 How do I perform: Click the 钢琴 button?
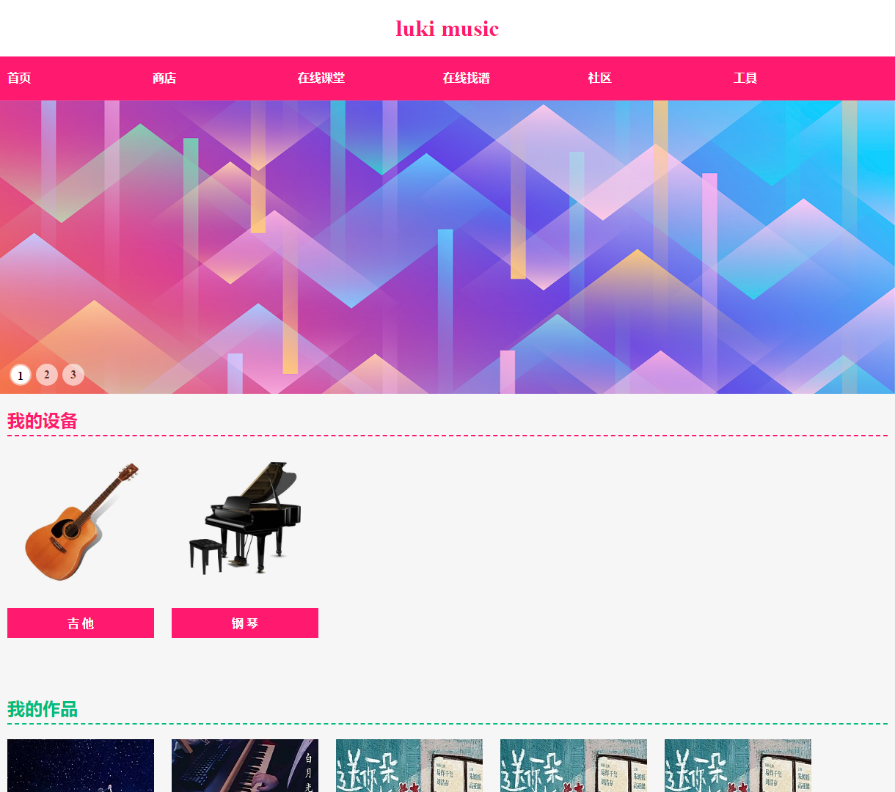click(x=245, y=623)
